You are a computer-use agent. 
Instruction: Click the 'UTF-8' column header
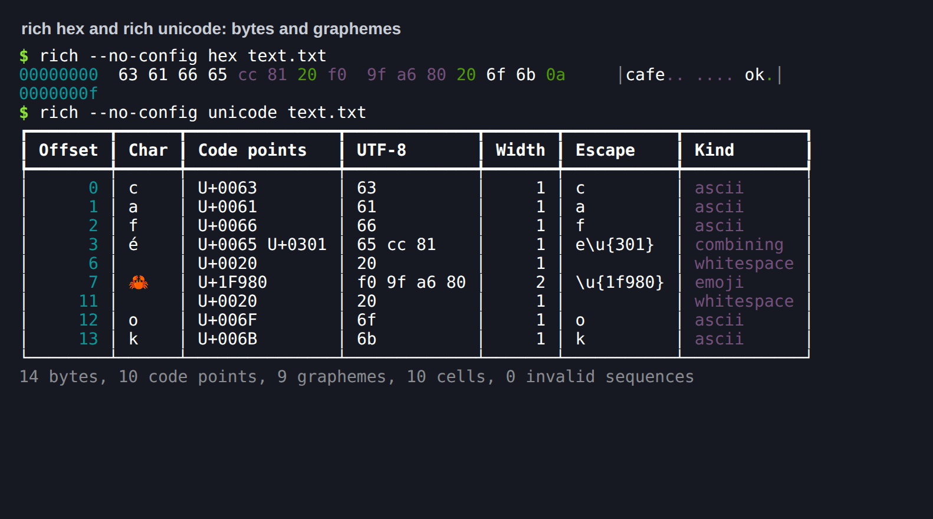pyautogui.click(x=382, y=150)
